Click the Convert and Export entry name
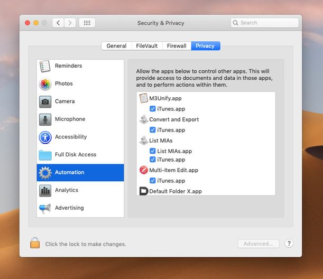This screenshot has height=279, width=323. tap(174, 119)
